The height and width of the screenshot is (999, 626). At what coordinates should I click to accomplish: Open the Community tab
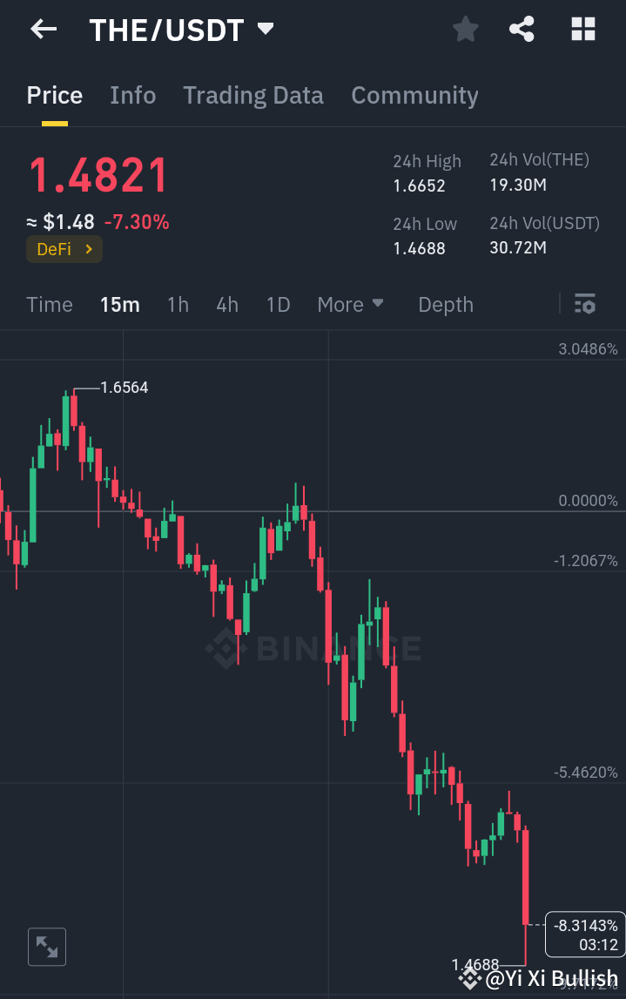pos(414,95)
